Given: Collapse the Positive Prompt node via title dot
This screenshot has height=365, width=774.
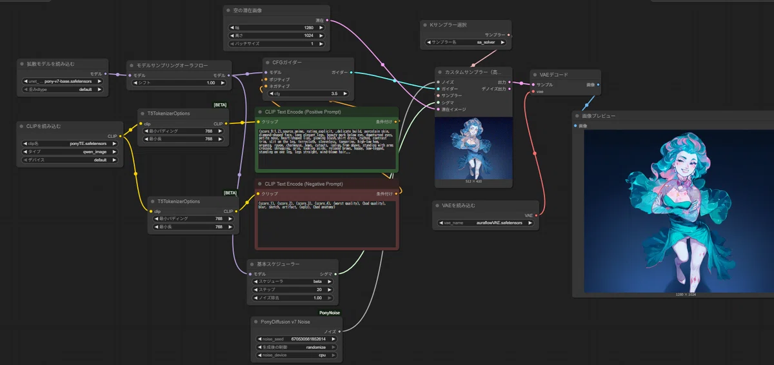Looking at the screenshot, I should click(260, 112).
